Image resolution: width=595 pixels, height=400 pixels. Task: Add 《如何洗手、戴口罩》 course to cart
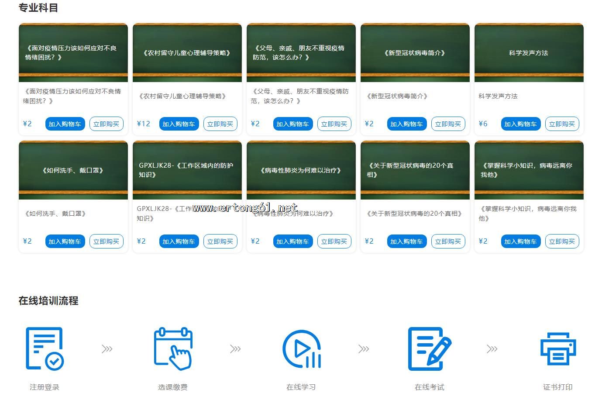tap(65, 241)
